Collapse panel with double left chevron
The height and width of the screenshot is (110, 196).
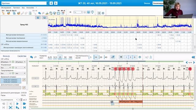(x=193, y=57)
